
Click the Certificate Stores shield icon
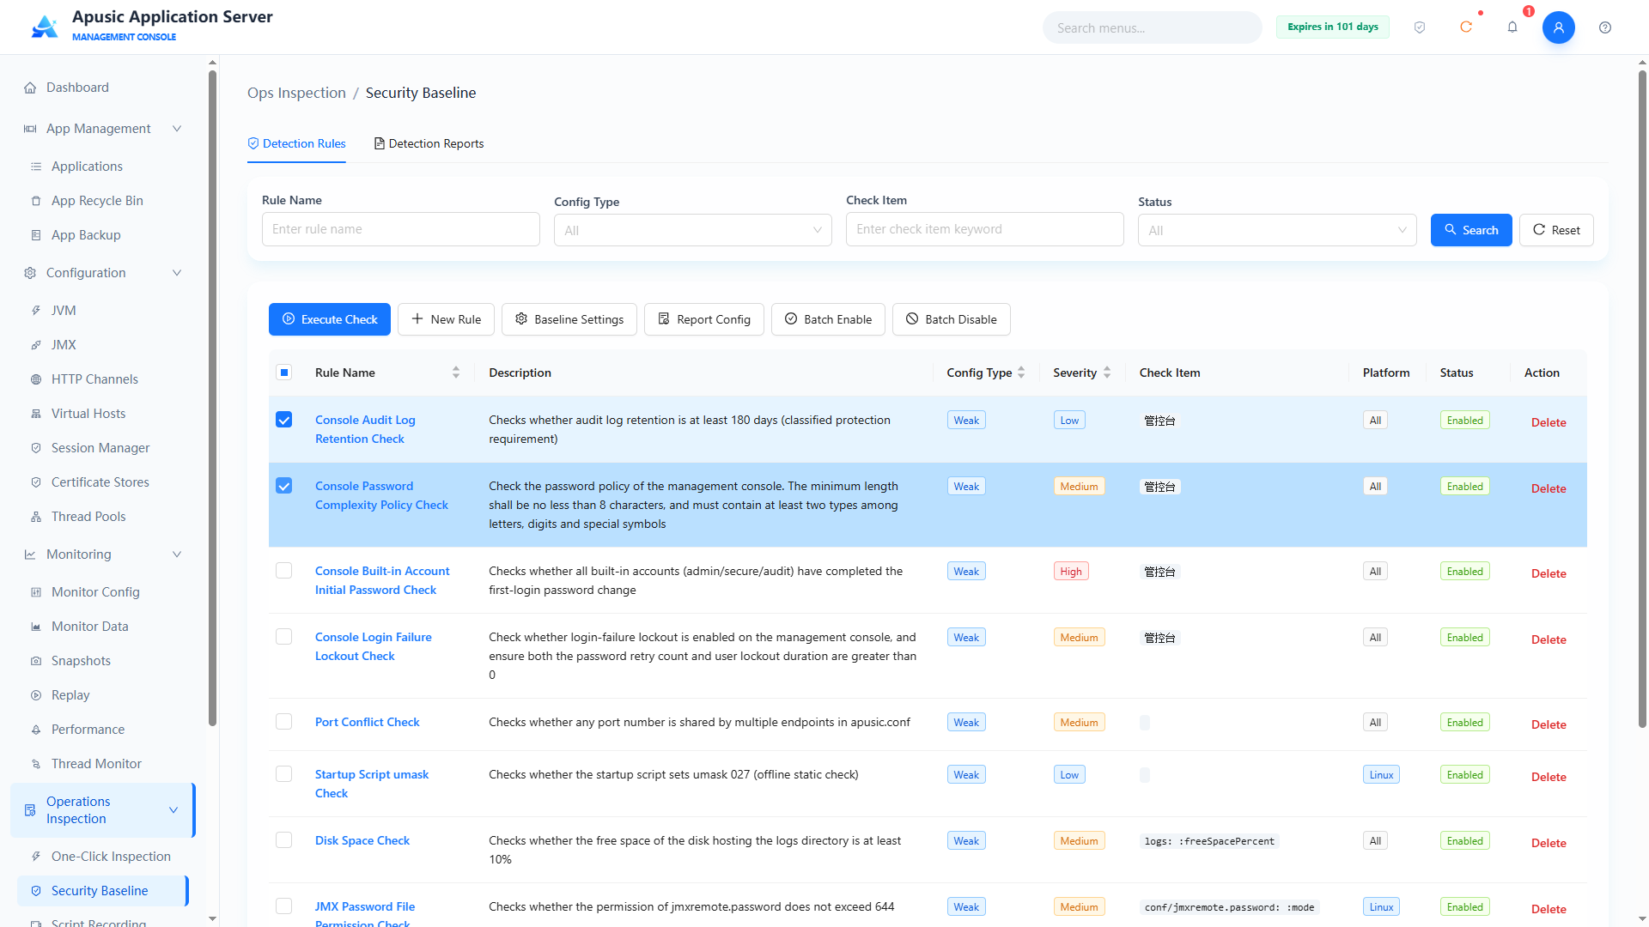[36, 482]
